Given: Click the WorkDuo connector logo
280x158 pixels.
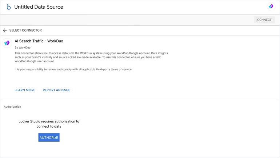Looking at the screenshot, I should (7, 43).
